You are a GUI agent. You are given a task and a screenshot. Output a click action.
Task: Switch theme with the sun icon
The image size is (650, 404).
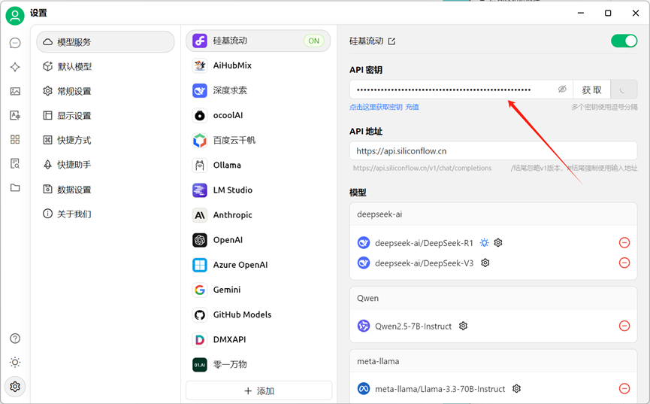(x=15, y=363)
